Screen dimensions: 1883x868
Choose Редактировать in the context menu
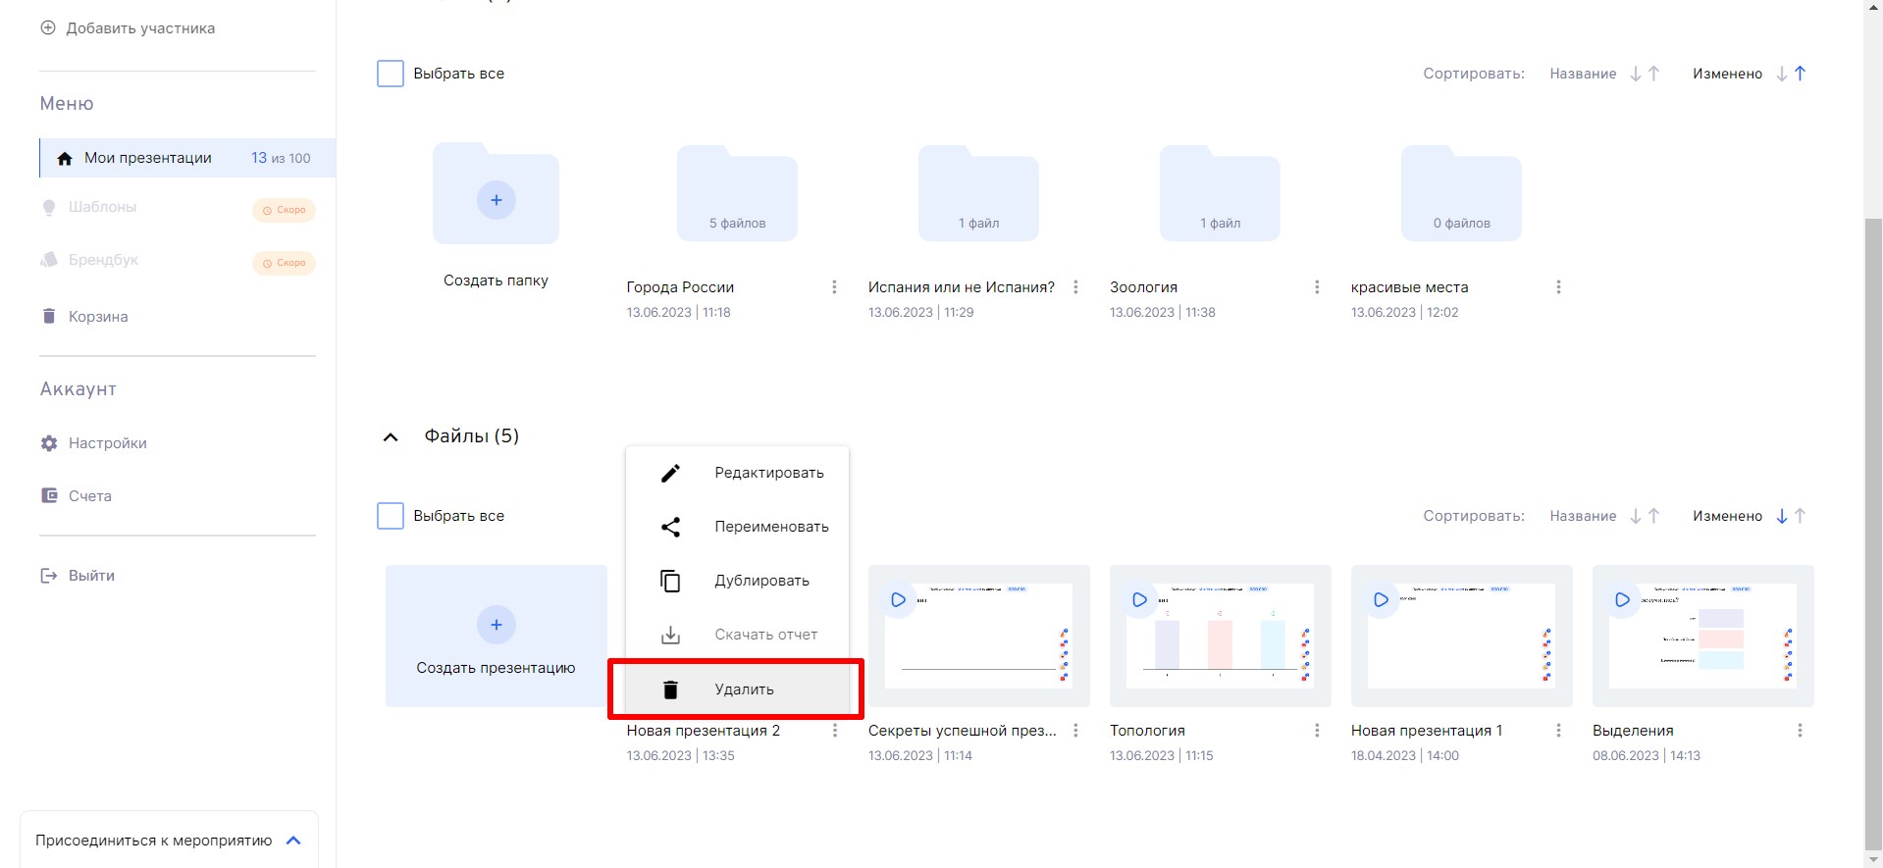coord(737,473)
